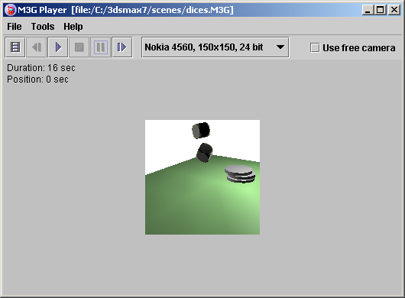
Task: Expand the device dropdown arrow
Action: coord(280,47)
